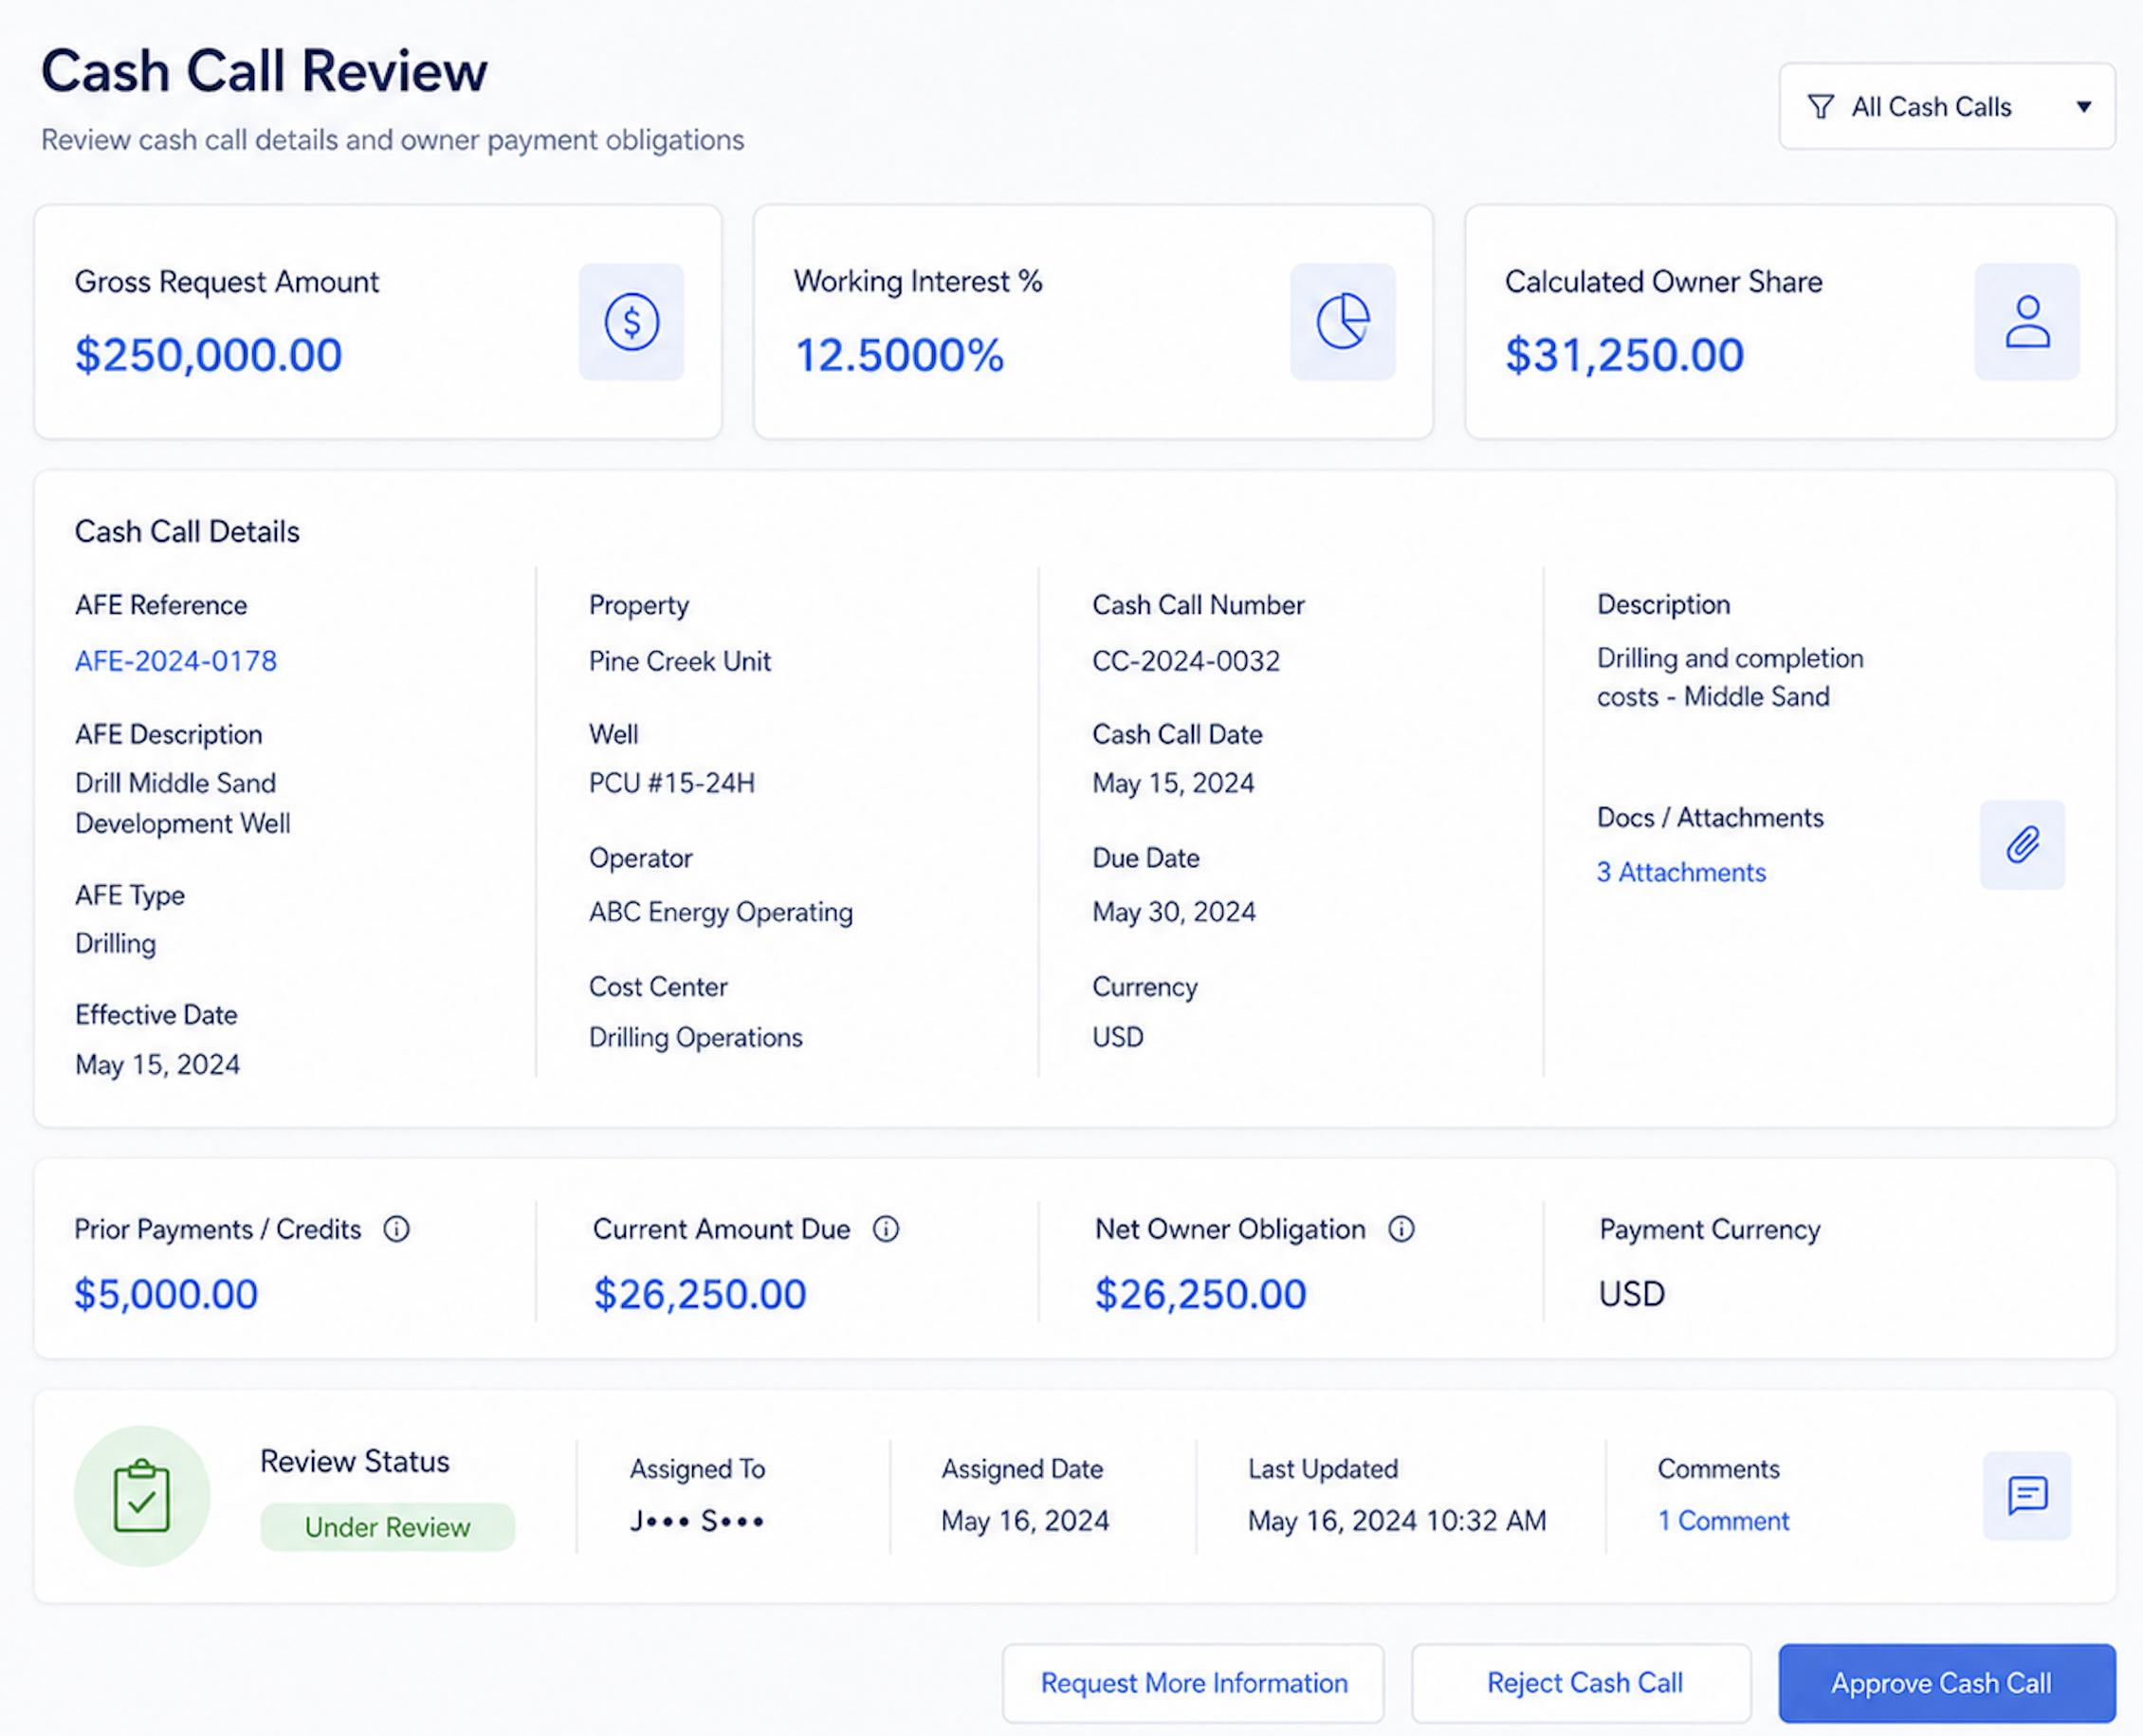View the 3 Attachments link
The height and width of the screenshot is (1736, 2143).
(x=1681, y=872)
